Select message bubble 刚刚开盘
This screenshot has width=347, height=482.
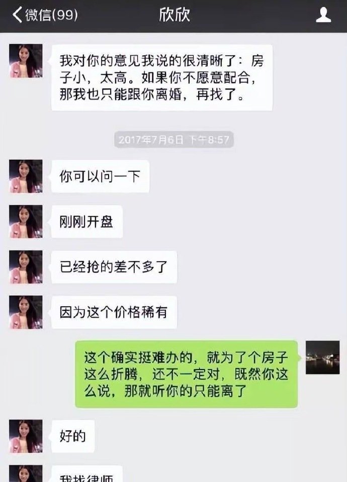[86, 221]
